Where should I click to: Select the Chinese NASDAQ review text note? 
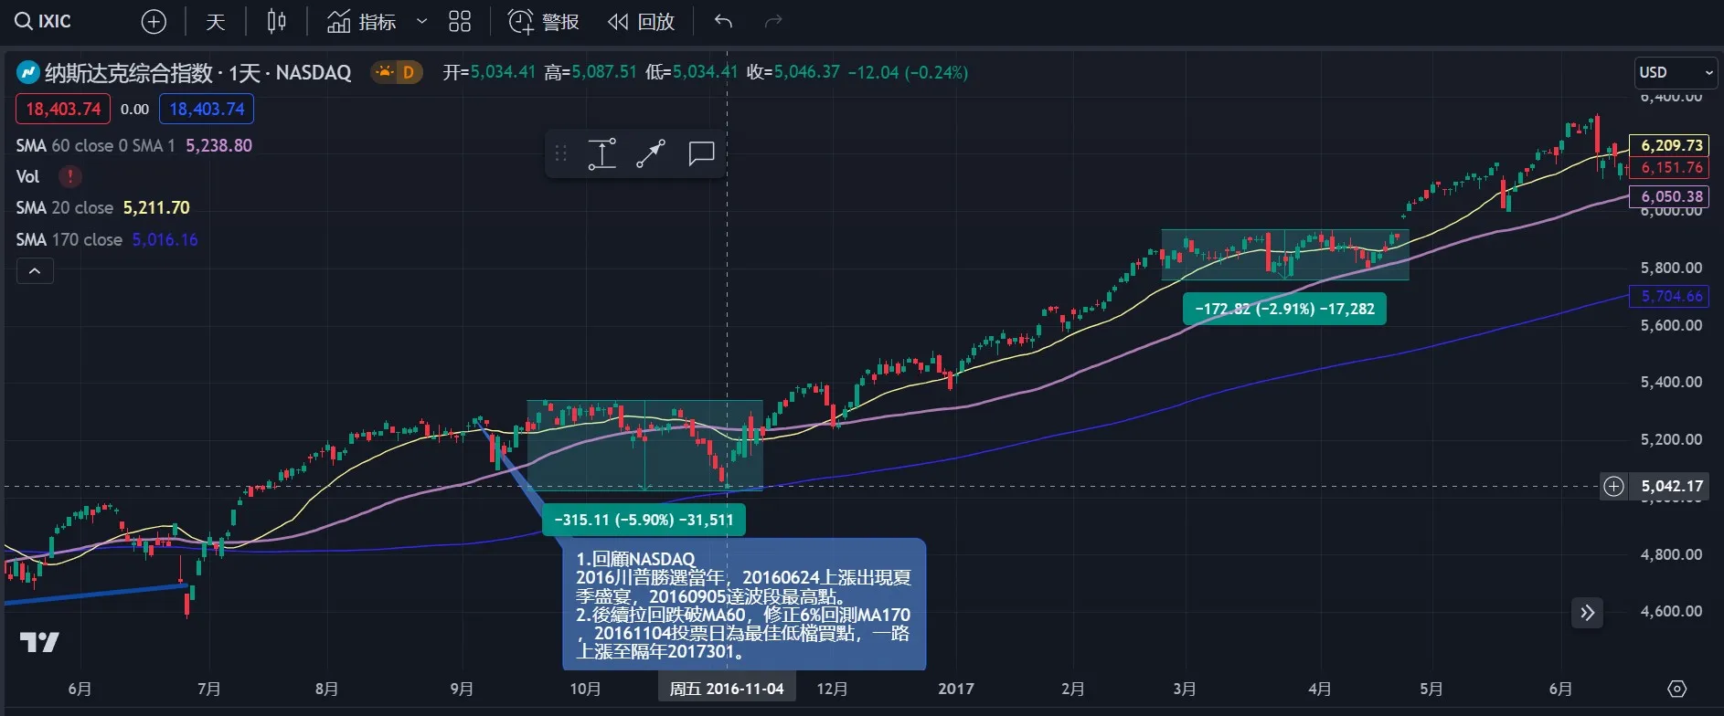[x=744, y=605]
